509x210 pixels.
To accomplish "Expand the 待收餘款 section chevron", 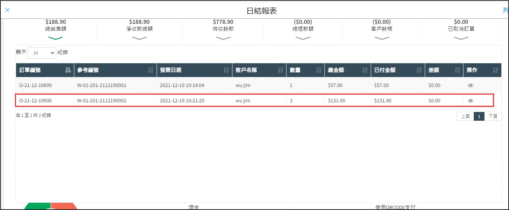I will click(223, 38).
